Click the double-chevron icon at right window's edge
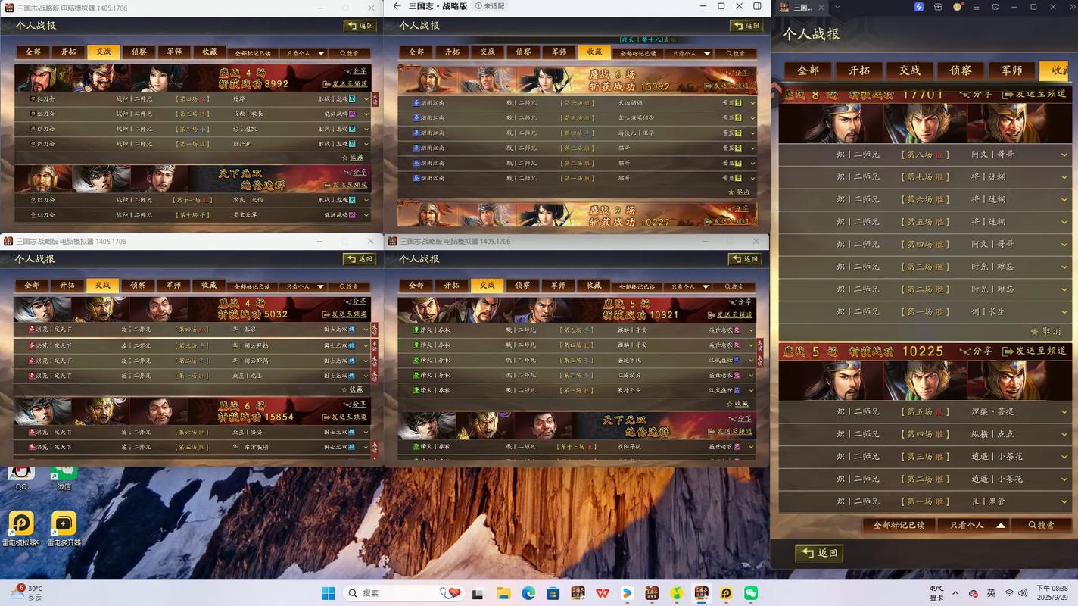 pyautogui.click(x=1072, y=7)
